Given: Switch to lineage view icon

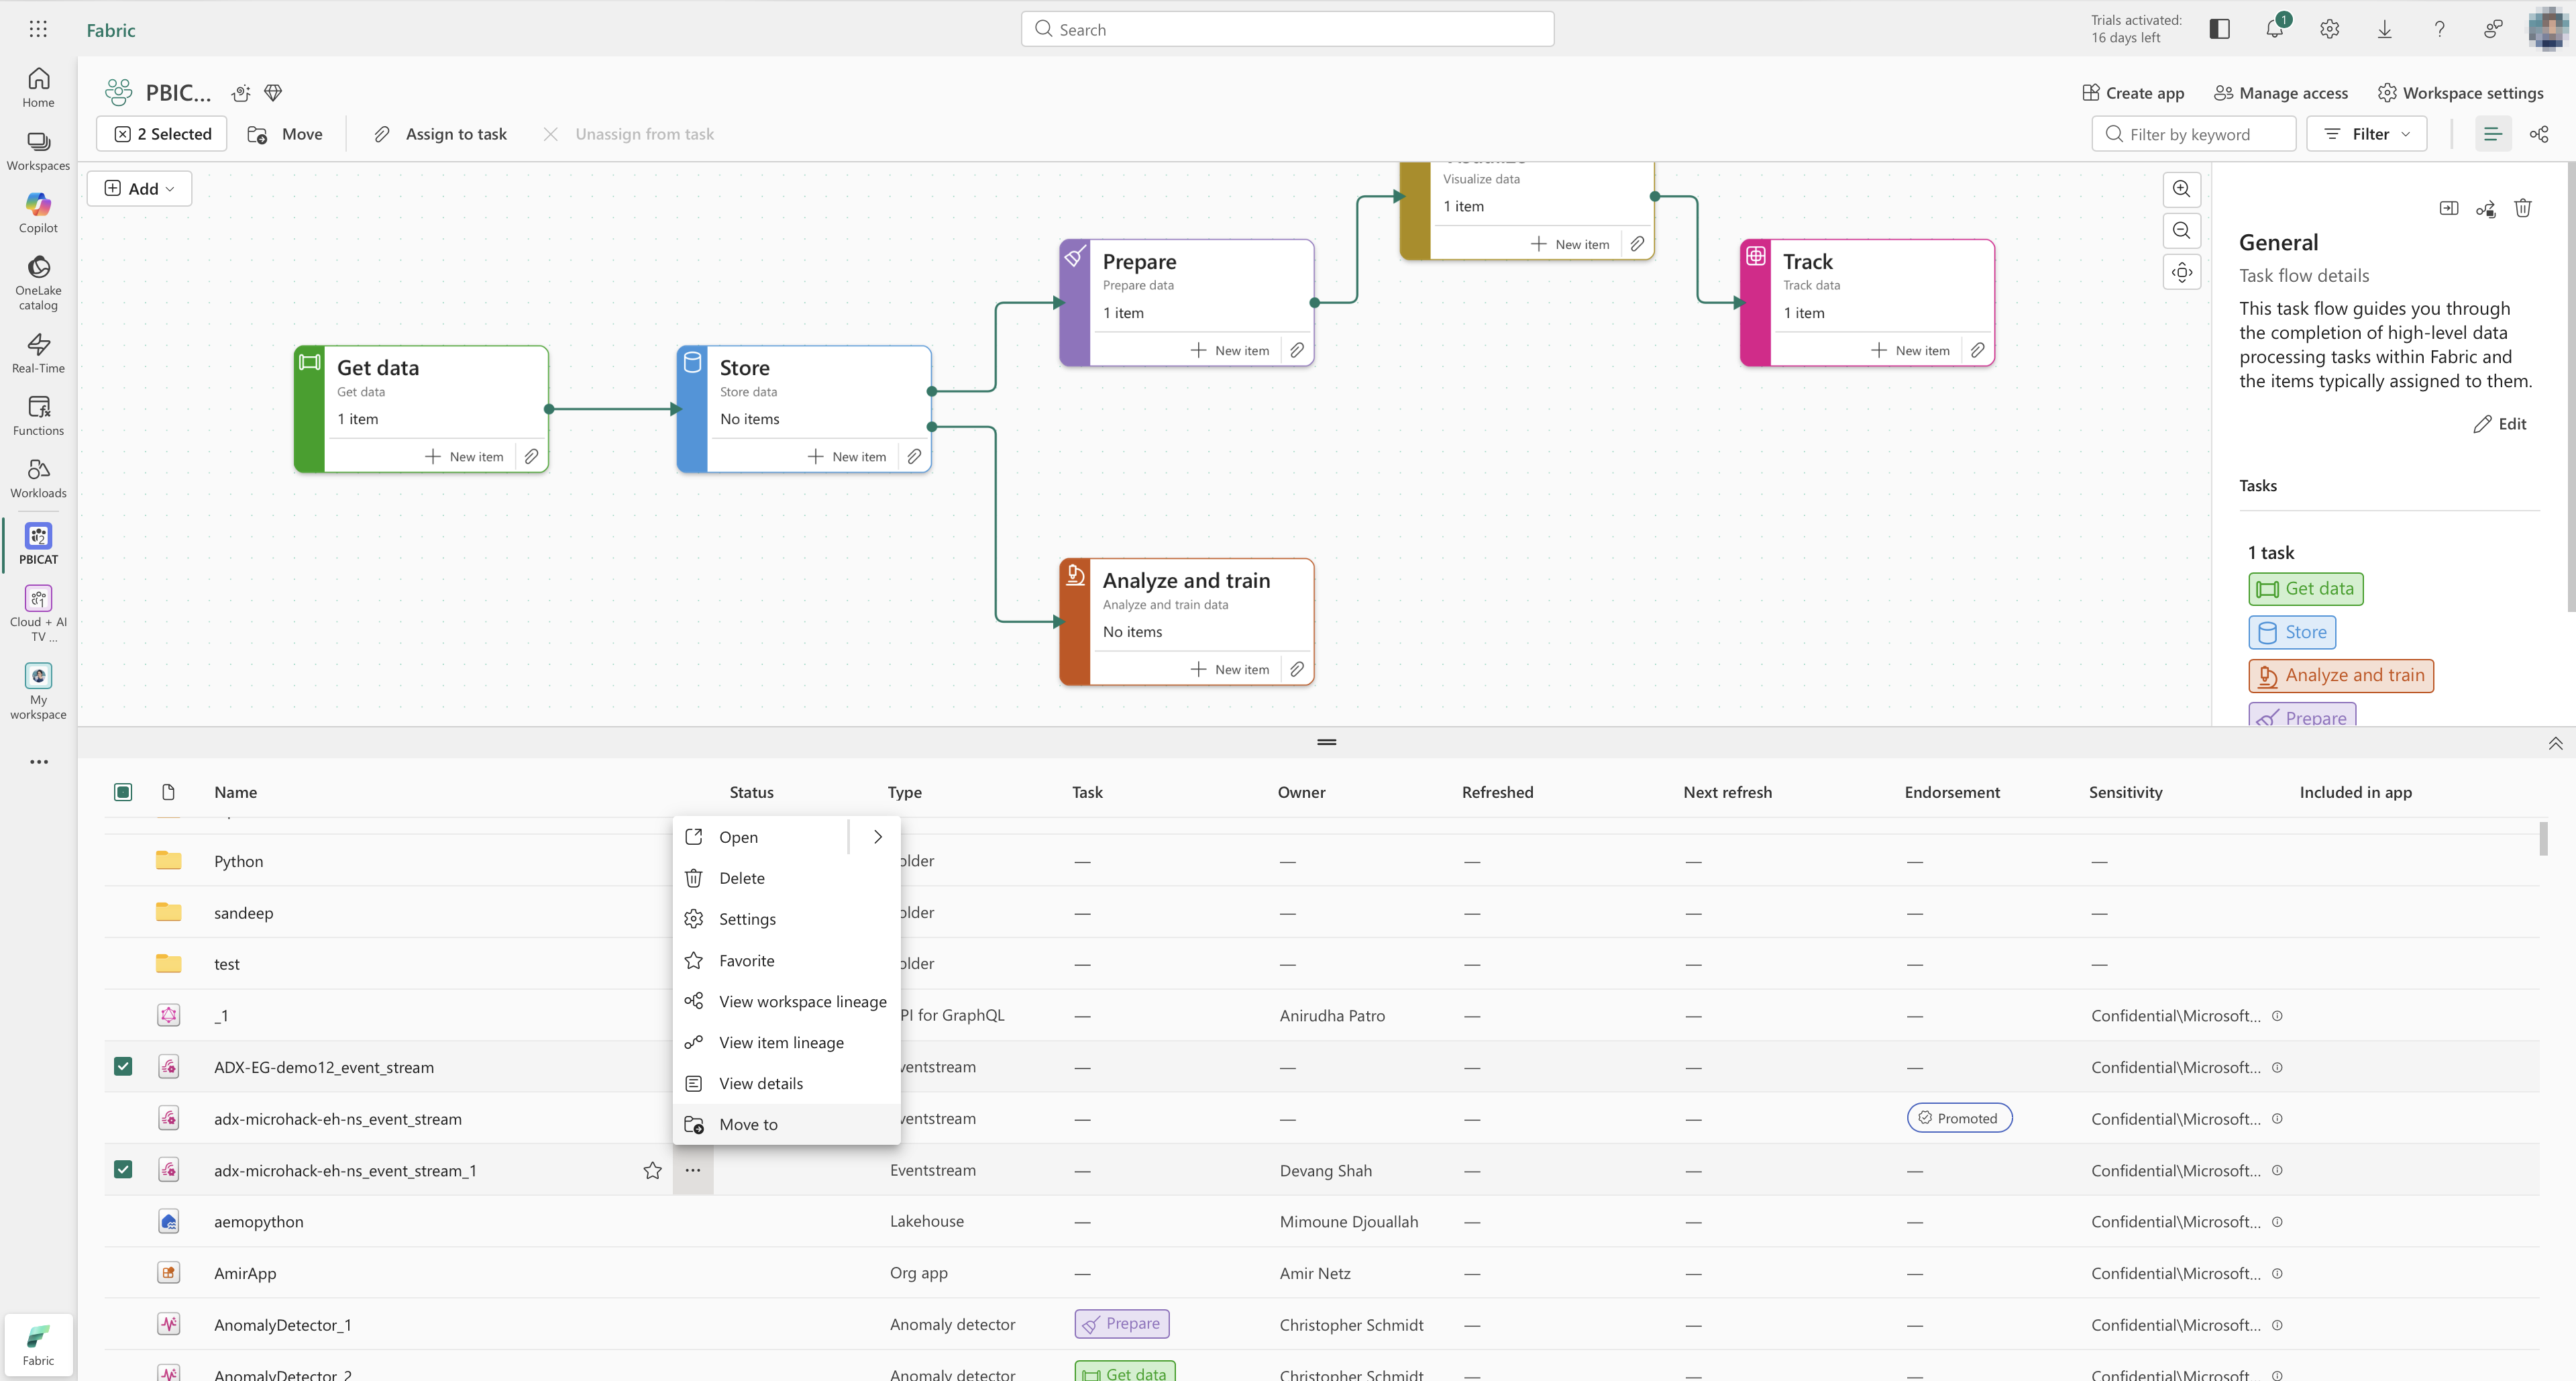Looking at the screenshot, I should pos(2538,134).
